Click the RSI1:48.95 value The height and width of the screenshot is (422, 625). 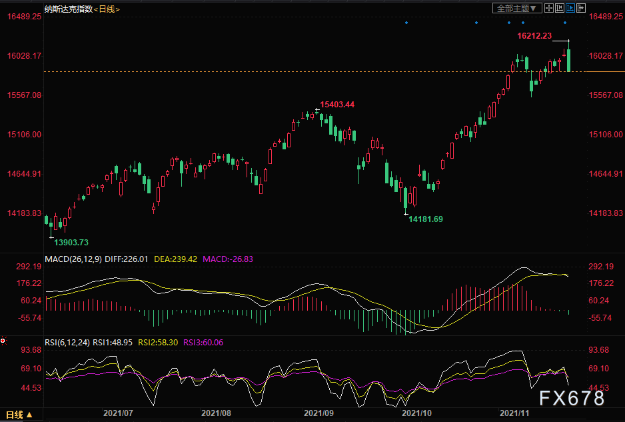pos(113,343)
